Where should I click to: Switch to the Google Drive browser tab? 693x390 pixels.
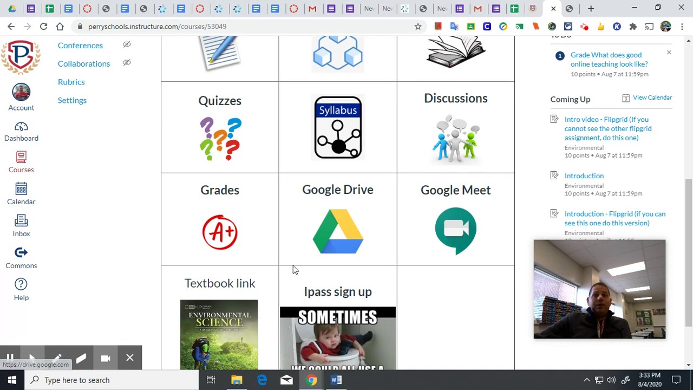click(12, 9)
